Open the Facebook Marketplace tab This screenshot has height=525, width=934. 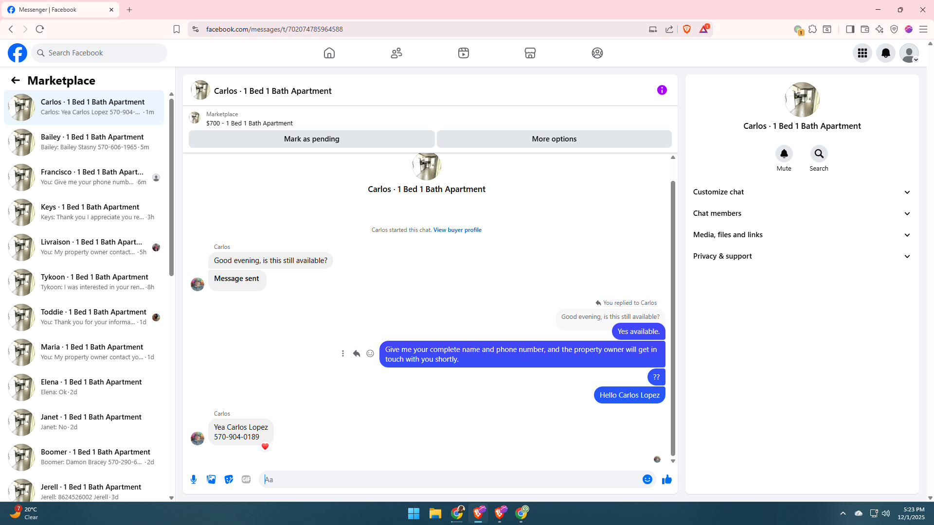tap(530, 53)
